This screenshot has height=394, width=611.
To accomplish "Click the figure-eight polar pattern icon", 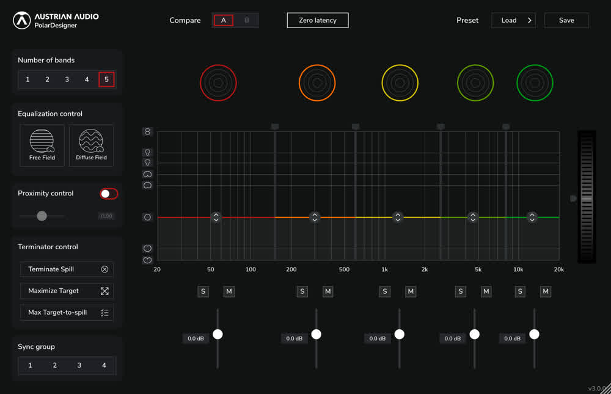I will [x=147, y=132].
